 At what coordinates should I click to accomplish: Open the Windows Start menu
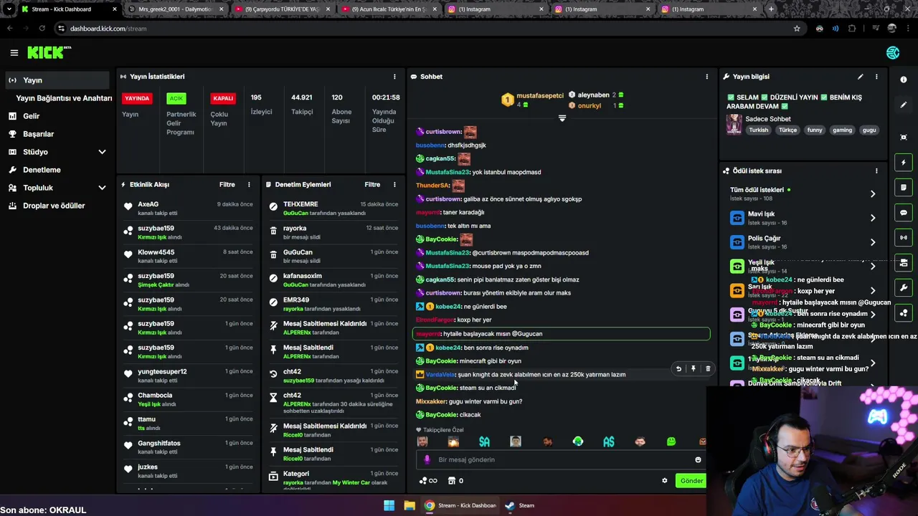coord(389,505)
